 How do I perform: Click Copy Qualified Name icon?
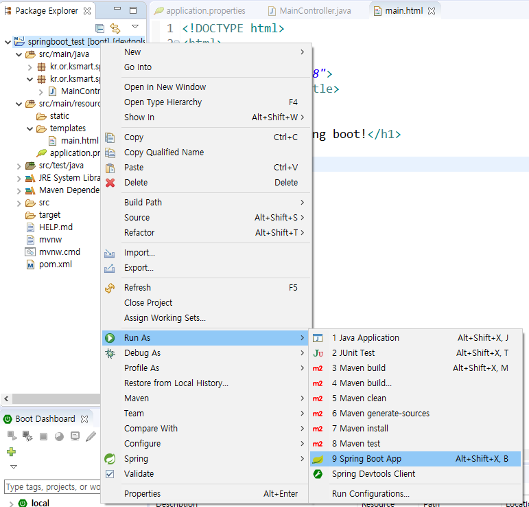click(110, 153)
